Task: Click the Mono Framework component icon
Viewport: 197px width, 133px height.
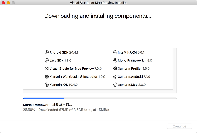Action: click(115, 60)
